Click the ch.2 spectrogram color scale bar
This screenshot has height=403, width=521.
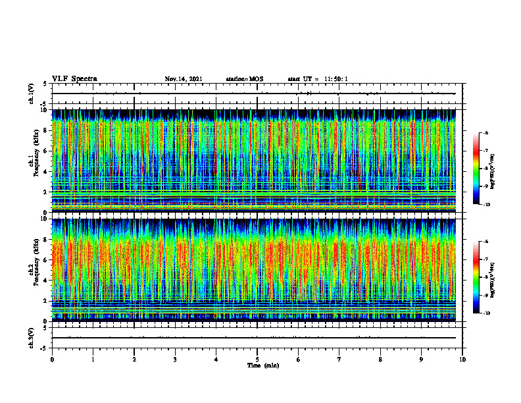point(476,277)
